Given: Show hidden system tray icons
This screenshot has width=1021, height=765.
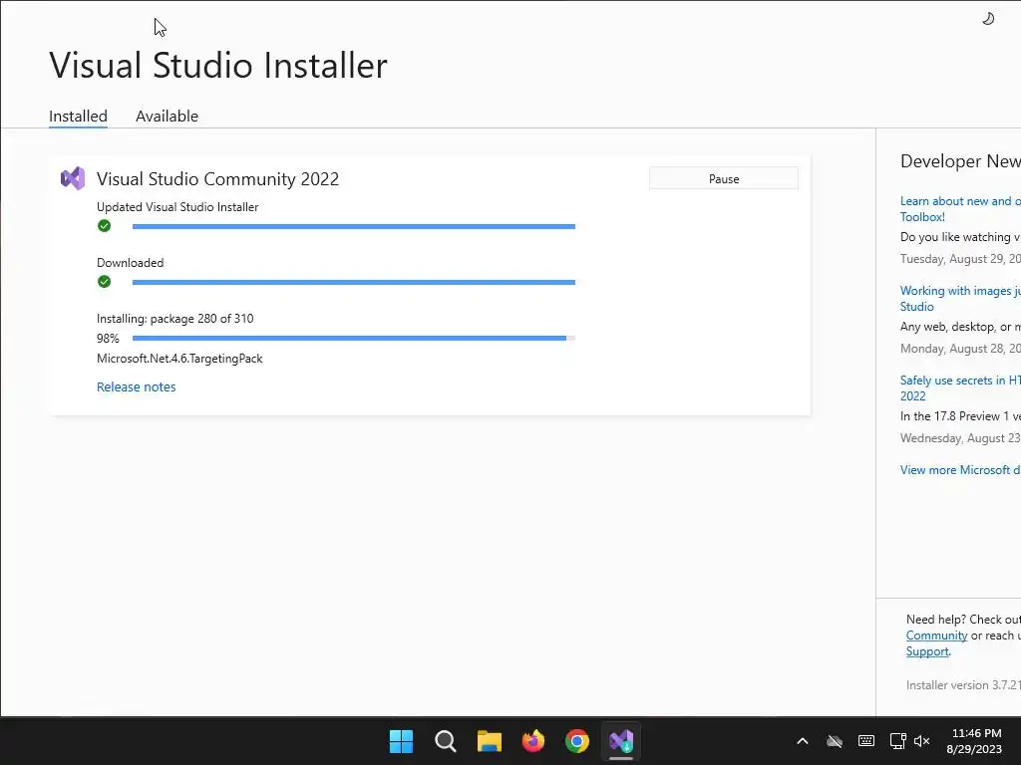Looking at the screenshot, I should (803, 741).
